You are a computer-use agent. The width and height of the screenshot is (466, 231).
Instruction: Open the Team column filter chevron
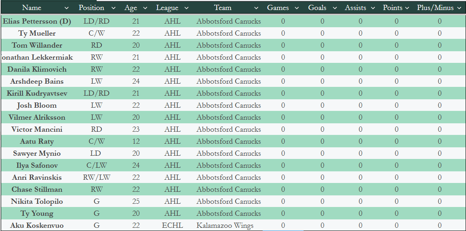(x=256, y=8)
